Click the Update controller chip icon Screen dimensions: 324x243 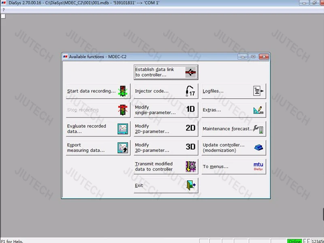[258, 147]
